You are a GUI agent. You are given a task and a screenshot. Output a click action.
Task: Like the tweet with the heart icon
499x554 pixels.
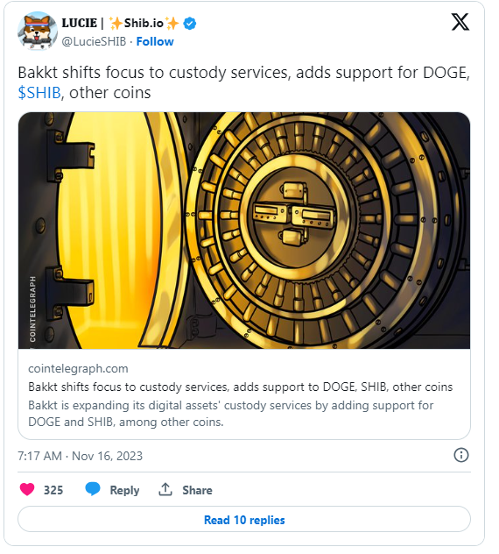(x=27, y=489)
